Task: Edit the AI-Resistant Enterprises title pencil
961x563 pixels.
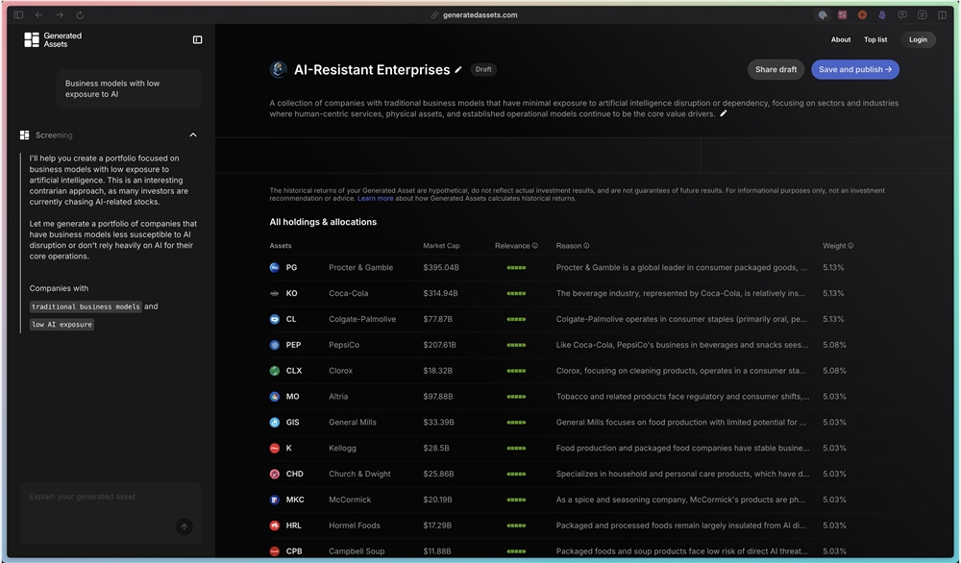Action: (x=458, y=70)
